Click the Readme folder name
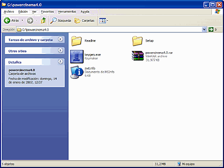224x168 pixels. 90,41
